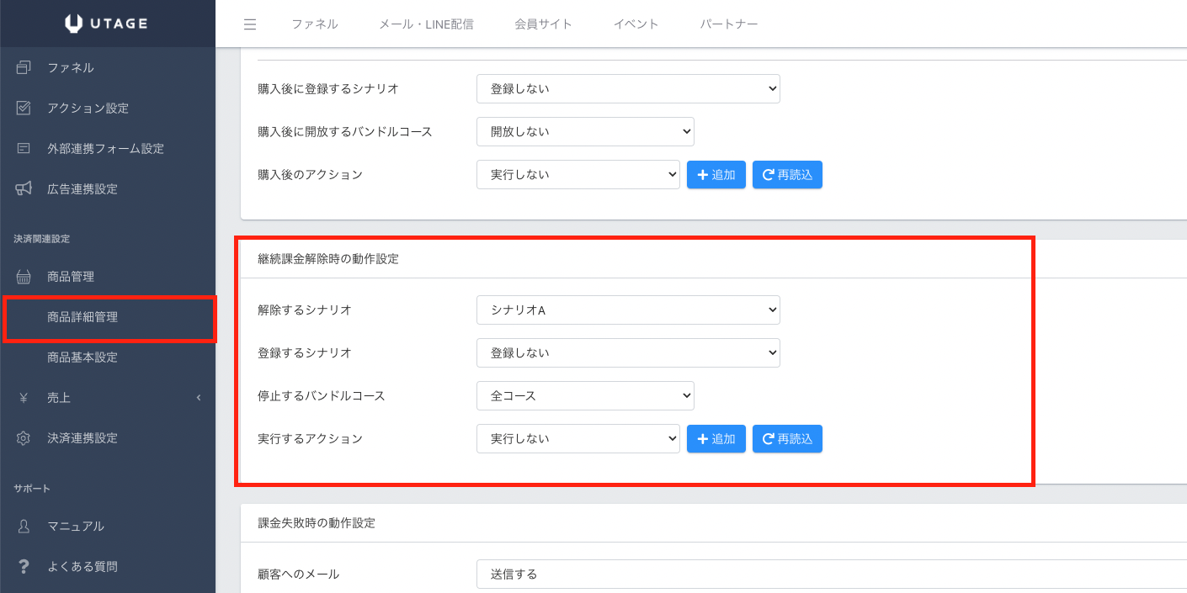Click the 決済連携設定 gear icon
Screen dimensions: 1187x593
[24, 438]
